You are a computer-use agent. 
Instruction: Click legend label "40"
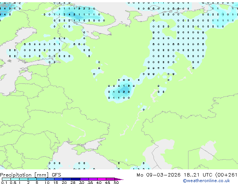(x=99, y=182)
